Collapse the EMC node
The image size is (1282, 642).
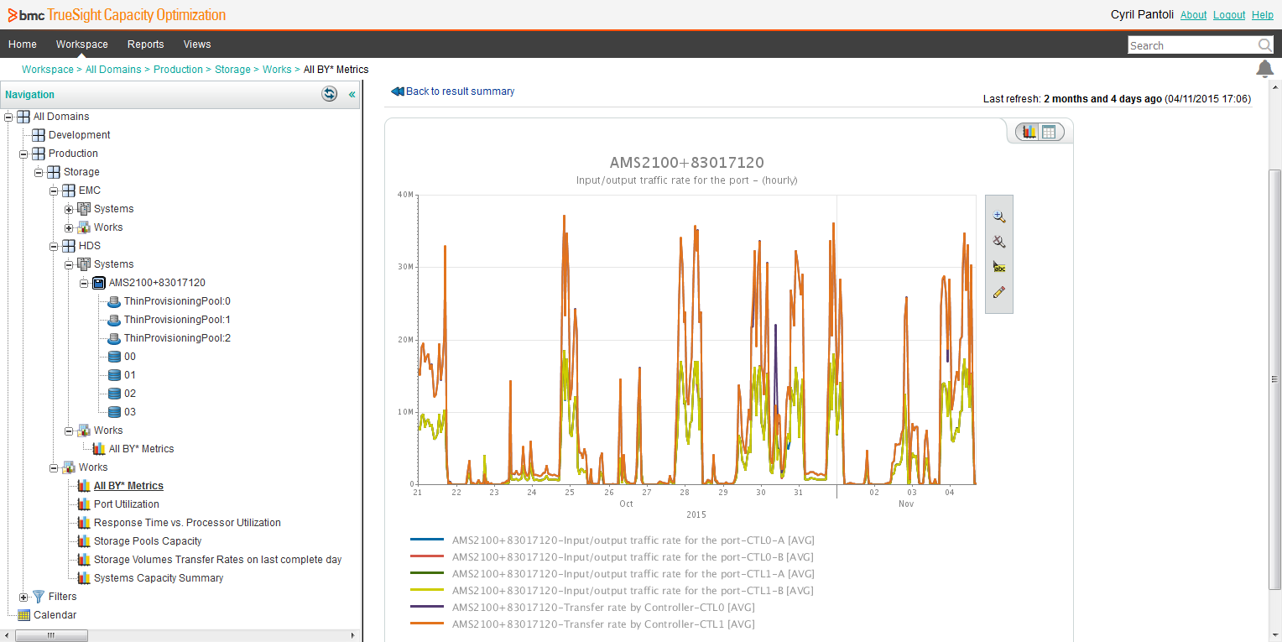54,191
